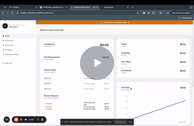
Task: Open View all sales under Recent Sales
Action: point(50,72)
